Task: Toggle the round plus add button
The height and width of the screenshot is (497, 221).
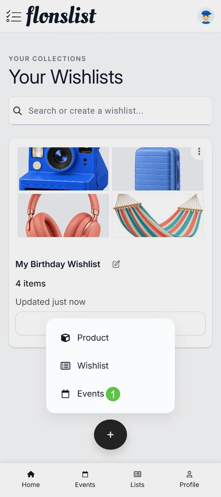Action: tap(111, 435)
